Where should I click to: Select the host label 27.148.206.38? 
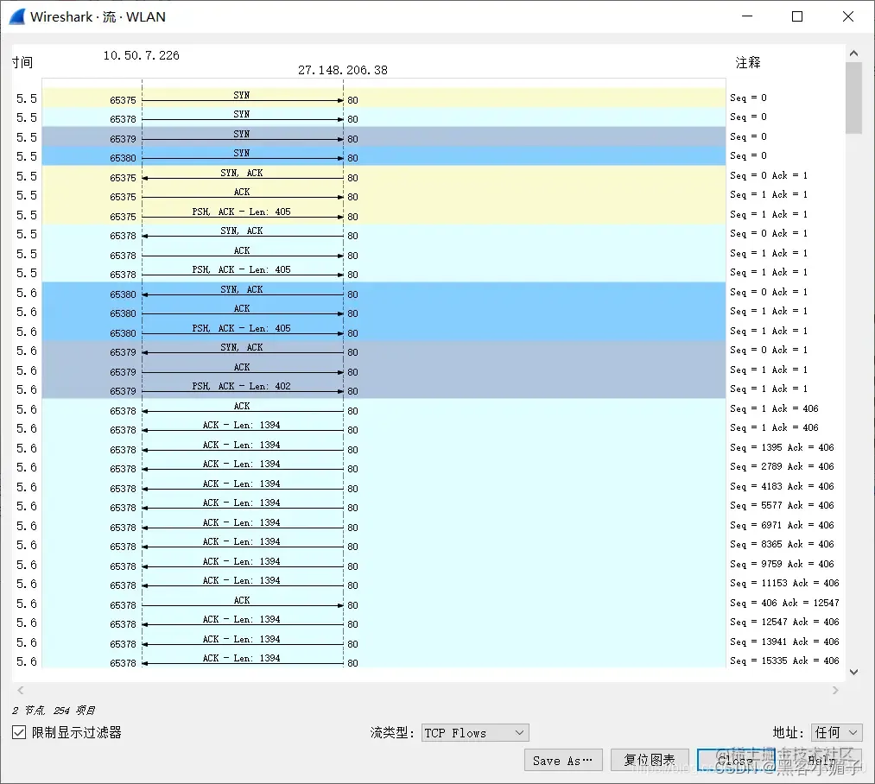(x=343, y=70)
